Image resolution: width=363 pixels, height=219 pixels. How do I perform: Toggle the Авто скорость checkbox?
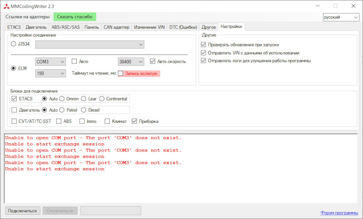[152, 61]
